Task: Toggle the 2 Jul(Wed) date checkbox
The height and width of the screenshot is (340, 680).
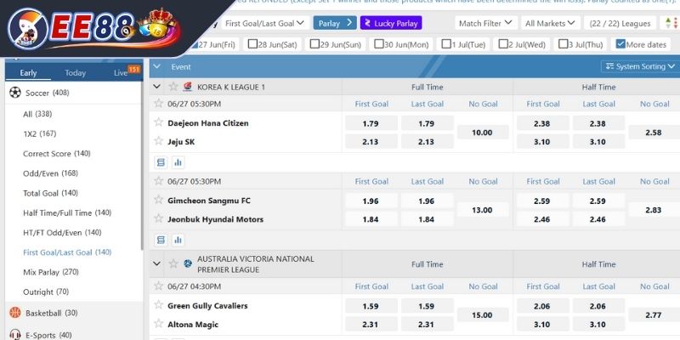Action: (503, 44)
